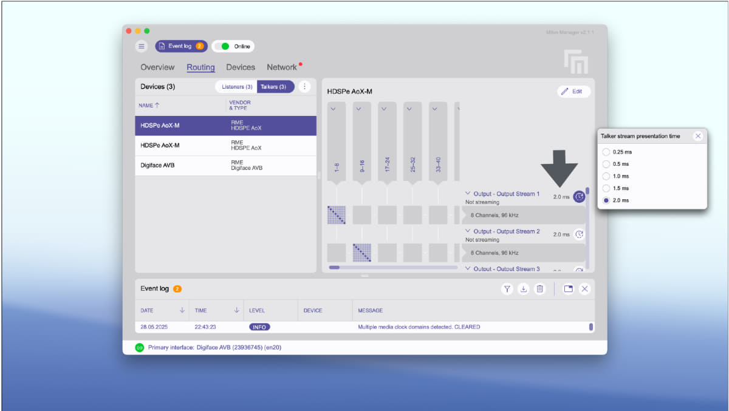
Task: Click the orange event count badge in Event log header
Action: click(177, 289)
